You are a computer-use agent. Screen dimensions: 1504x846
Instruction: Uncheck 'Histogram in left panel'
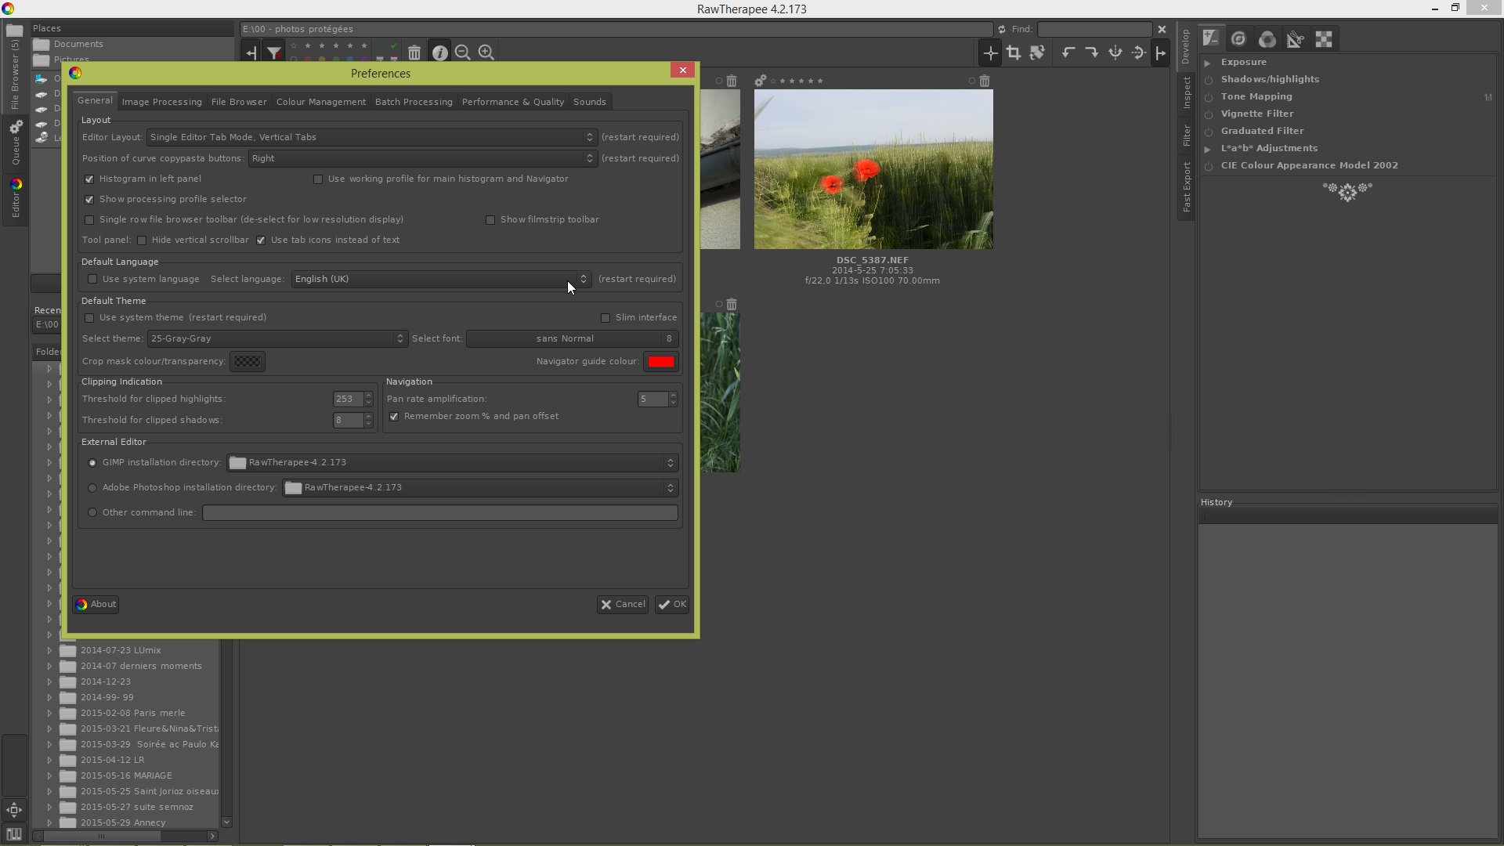(89, 179)
